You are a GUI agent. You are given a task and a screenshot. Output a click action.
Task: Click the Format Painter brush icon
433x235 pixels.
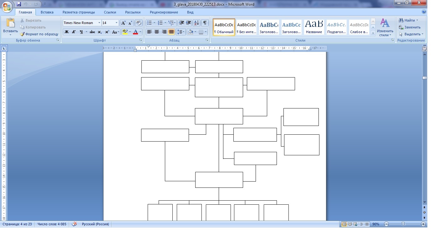pyautogui.click(x=23, y=34)
